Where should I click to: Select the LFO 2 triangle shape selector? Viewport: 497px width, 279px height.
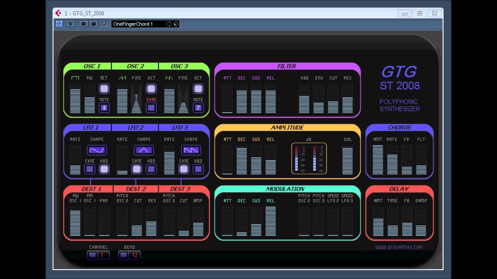[x=144, y=150]
